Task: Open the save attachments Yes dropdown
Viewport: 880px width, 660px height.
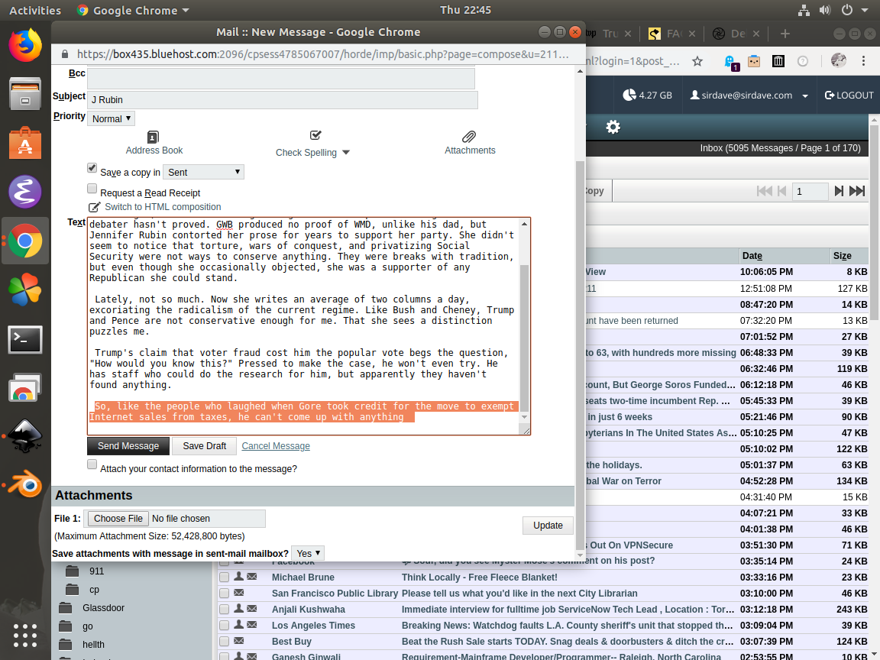Action: [309, 553]
